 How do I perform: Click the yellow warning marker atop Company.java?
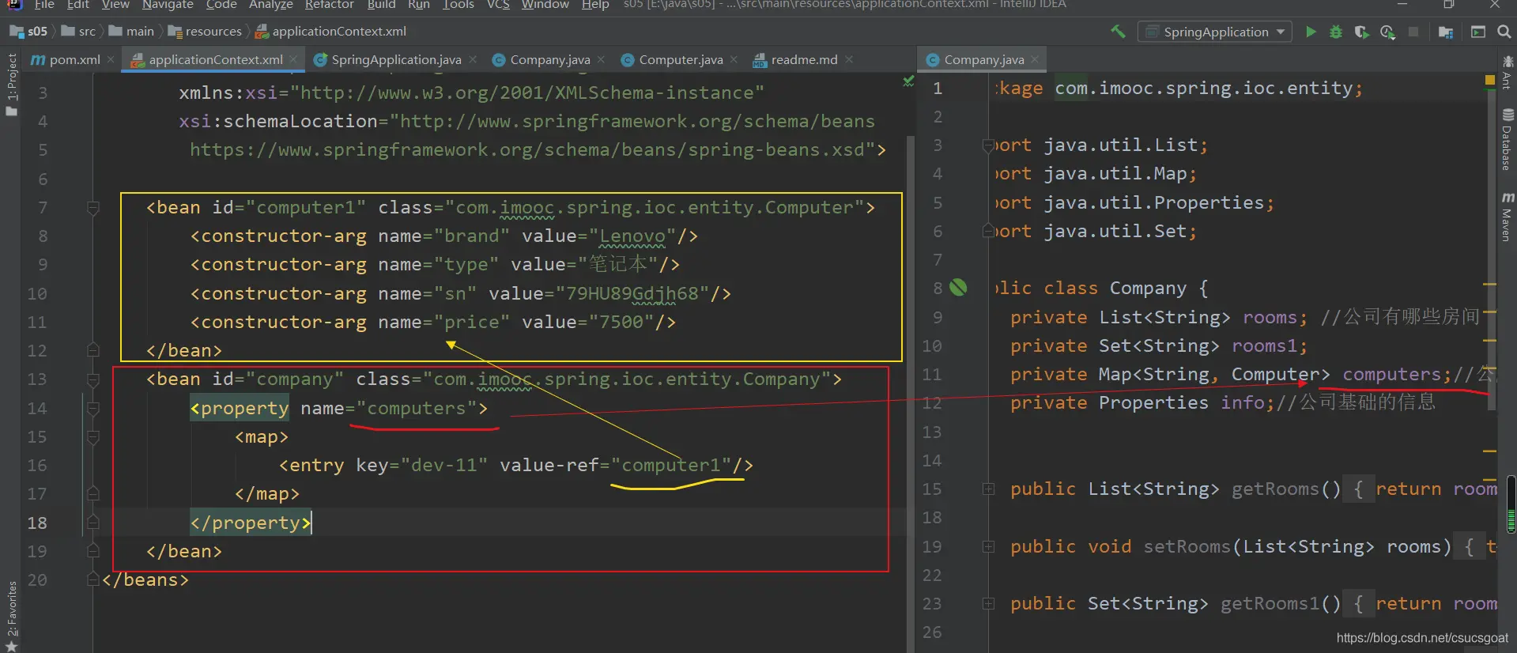point(1489,80)
